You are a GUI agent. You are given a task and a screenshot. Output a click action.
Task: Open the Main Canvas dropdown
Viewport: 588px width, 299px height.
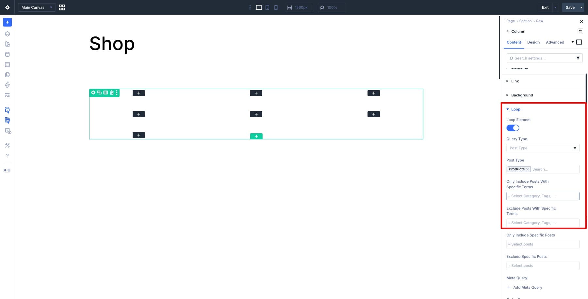click(37, 7)
